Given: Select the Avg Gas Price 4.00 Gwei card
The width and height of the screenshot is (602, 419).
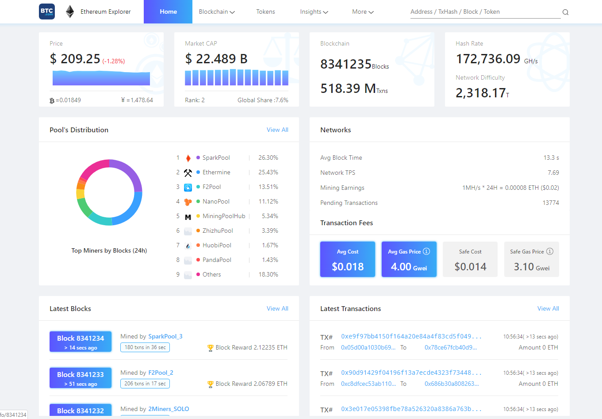Looking at the screenshot, I should click(x=409, y=259).
